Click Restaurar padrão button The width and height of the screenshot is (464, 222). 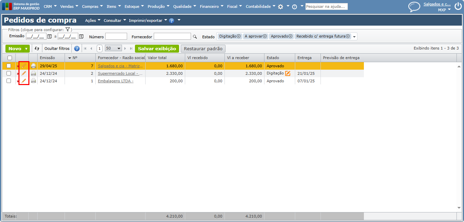tap(203, 48)
